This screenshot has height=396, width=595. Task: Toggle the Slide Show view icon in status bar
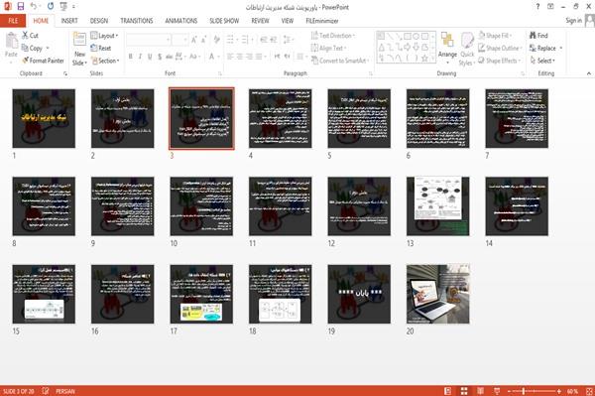tap(497, 391)
